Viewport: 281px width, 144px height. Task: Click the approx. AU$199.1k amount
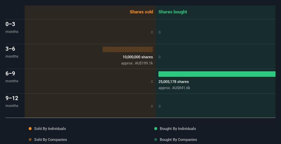coord(137,63)
